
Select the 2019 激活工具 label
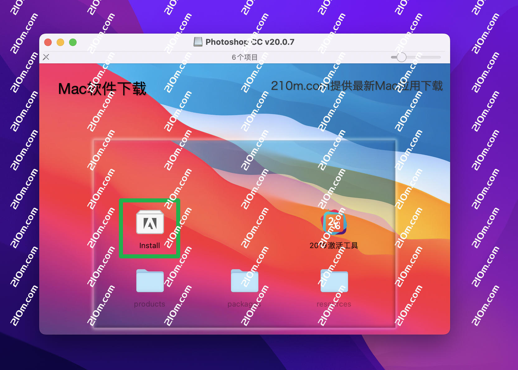click(334, 246)
